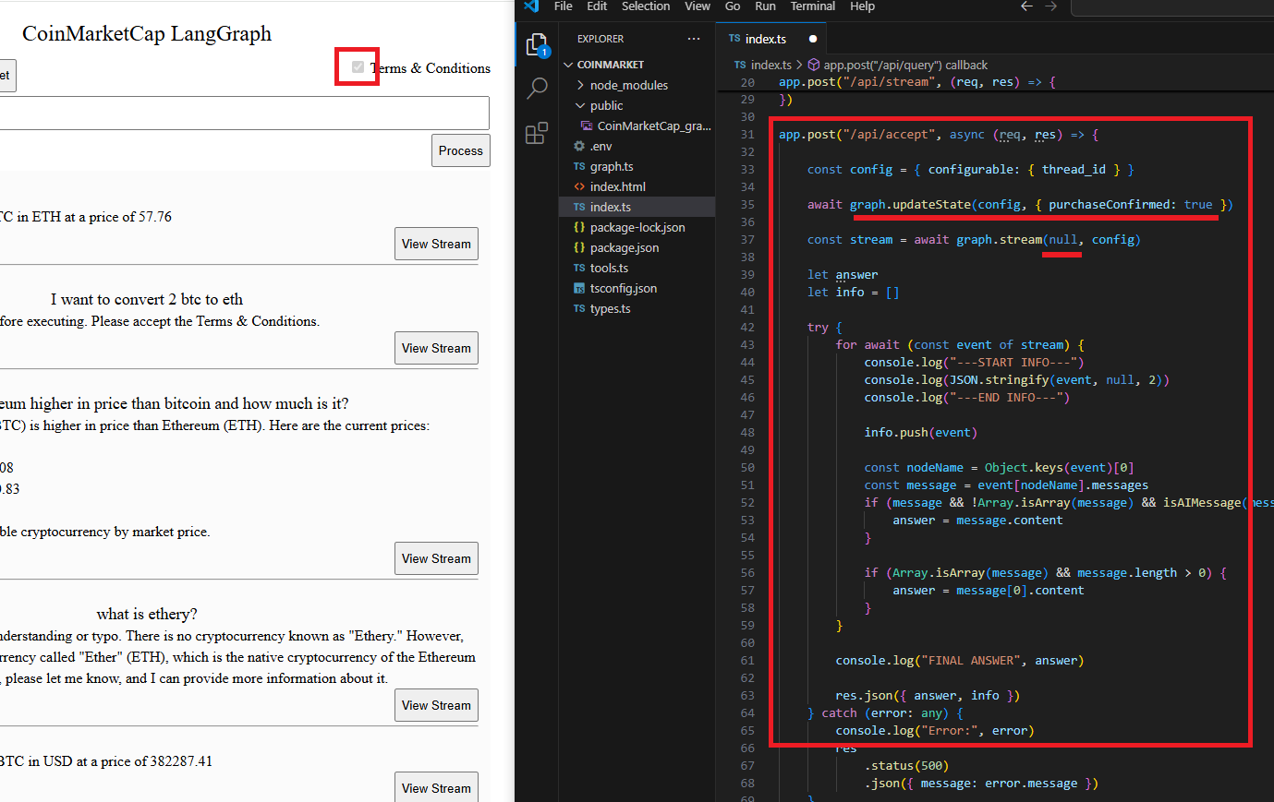
Task: Click TS icon beside graph.ts
Action: pyautogui.click(x=579, y=166)
